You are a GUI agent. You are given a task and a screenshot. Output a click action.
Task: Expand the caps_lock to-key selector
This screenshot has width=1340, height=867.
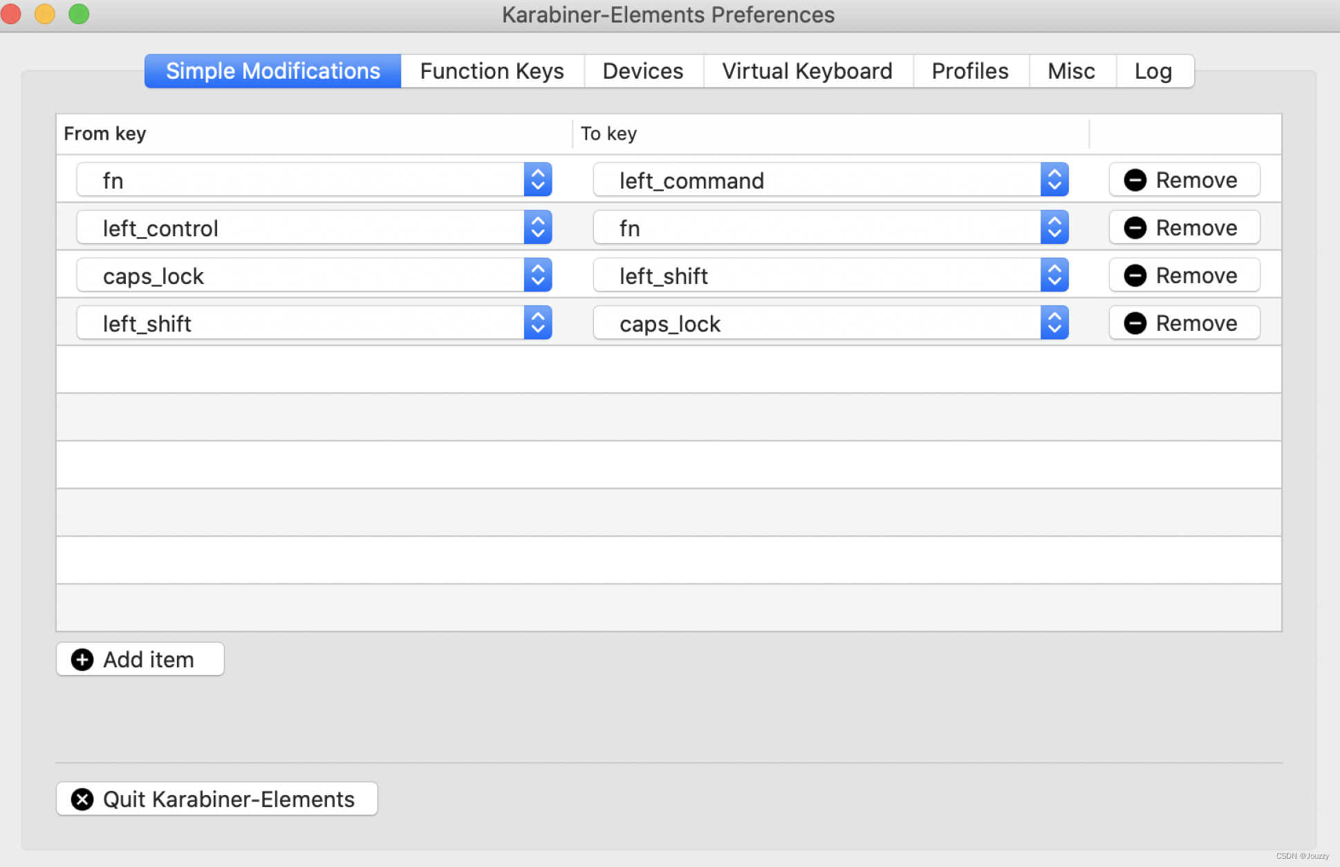click(1054, 323)
